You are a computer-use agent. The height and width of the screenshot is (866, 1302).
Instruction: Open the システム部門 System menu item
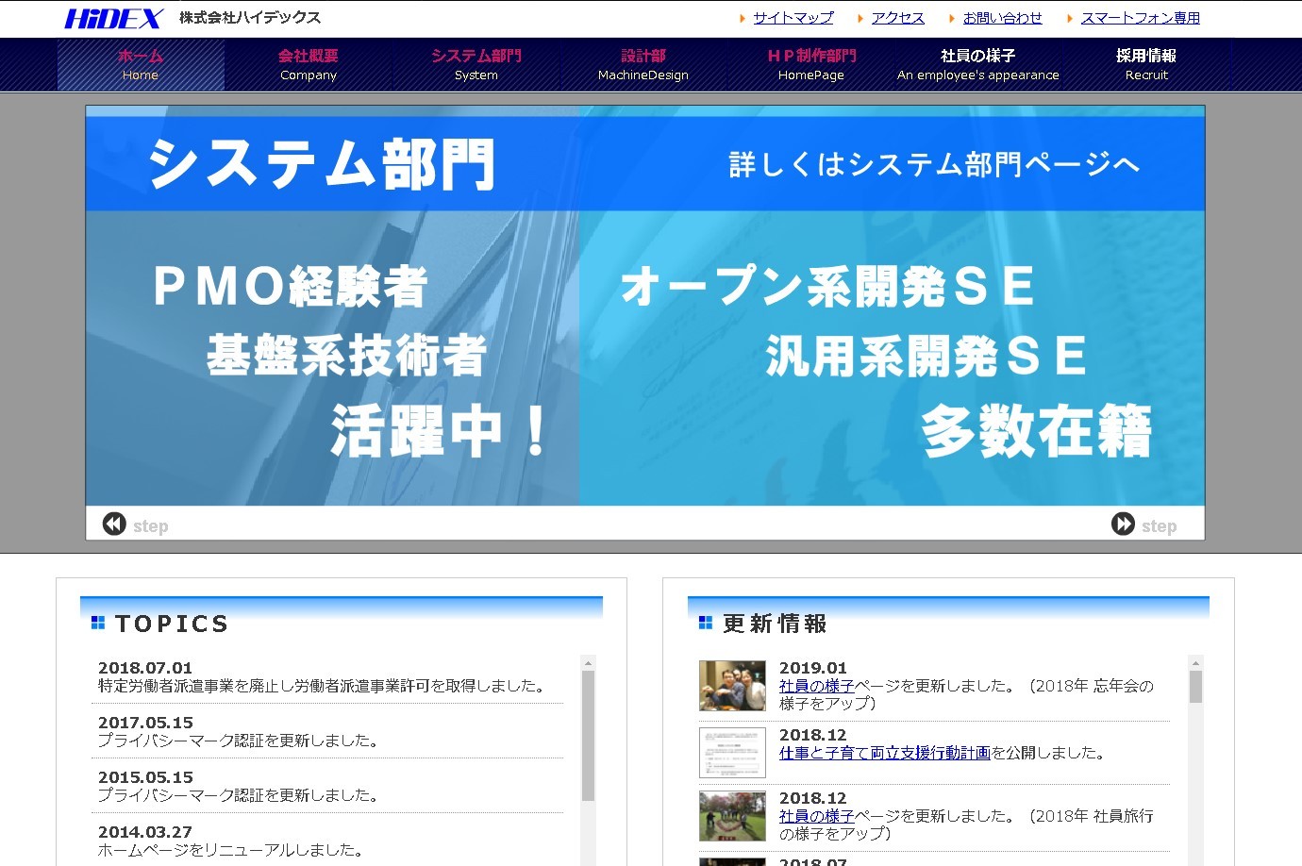tap(476, 64)
